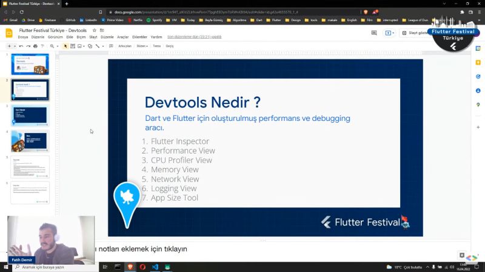The height and width of the screenshot is (272, 485).
Task: Open Google Maps side panel icon
Action: point(478,105)
